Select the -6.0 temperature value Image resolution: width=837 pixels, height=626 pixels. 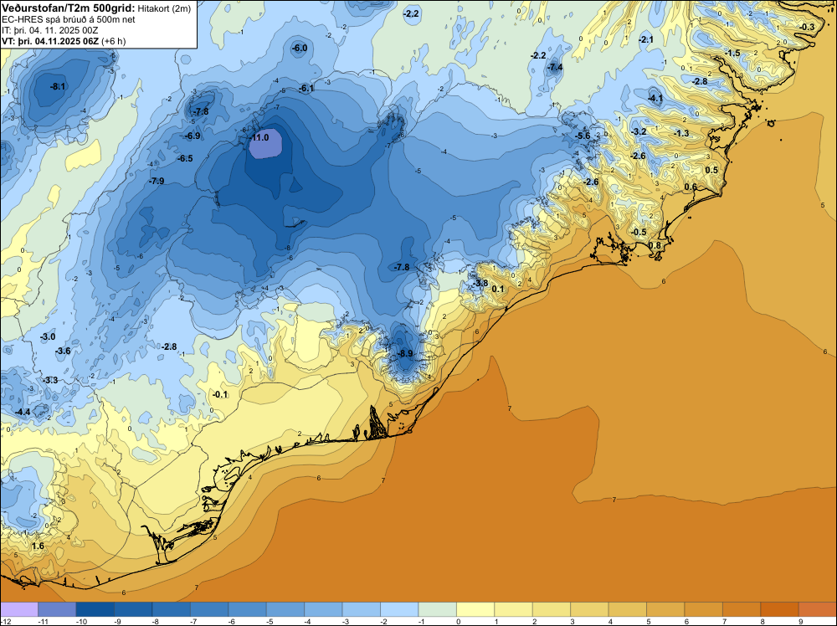click(300, 48)
